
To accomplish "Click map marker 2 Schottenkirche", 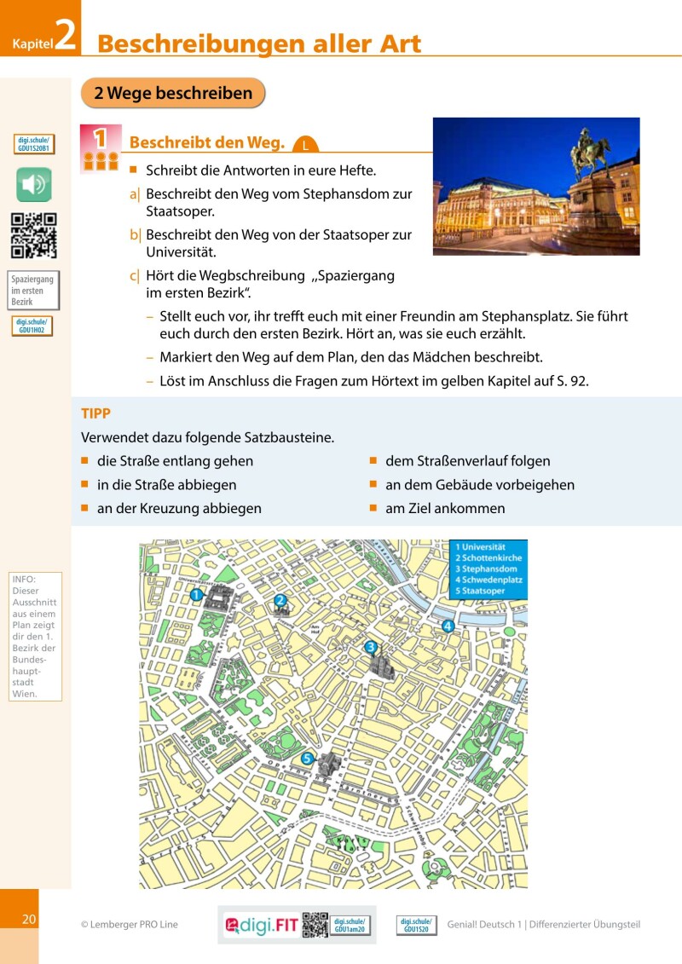I will coord(280,600).
